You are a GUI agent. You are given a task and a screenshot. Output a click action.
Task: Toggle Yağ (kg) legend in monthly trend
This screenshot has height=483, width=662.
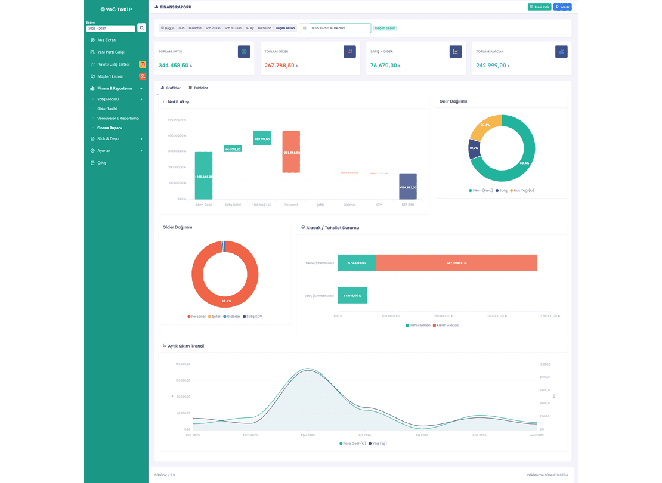pyautogui.click(x=378, y=444)
